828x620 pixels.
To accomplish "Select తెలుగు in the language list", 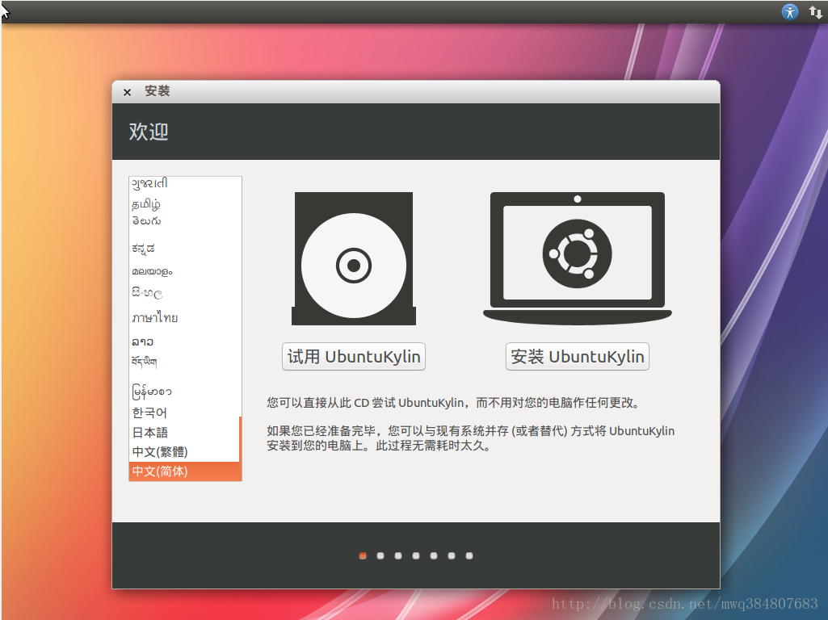I will click(x=183, y=221).
